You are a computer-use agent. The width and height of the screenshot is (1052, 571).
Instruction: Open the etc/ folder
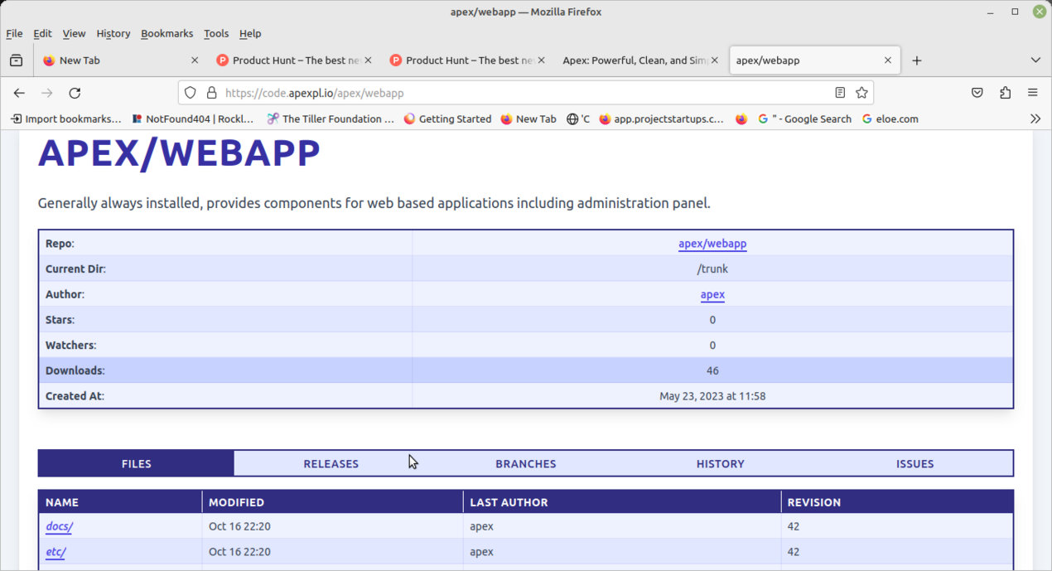pos(55,551)
